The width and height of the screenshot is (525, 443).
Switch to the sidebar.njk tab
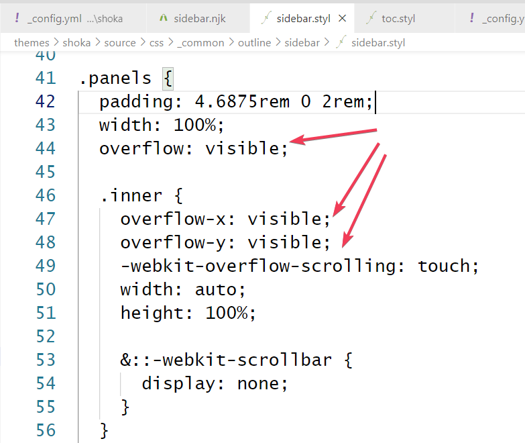(x=199, y=18)
